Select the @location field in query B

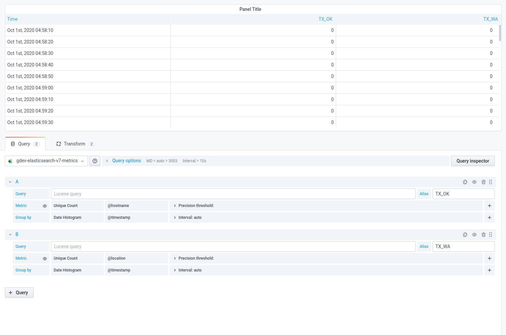tap(137, 258)
